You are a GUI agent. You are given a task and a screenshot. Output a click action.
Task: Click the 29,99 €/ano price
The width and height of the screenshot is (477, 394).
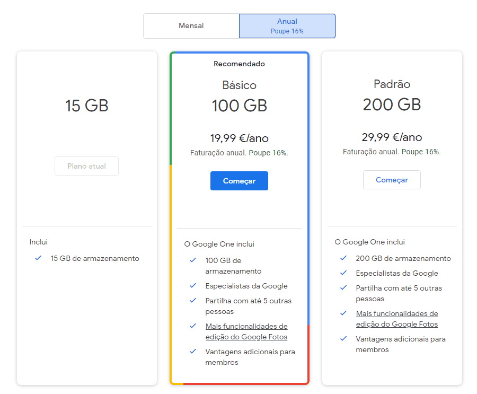point(392,137)
